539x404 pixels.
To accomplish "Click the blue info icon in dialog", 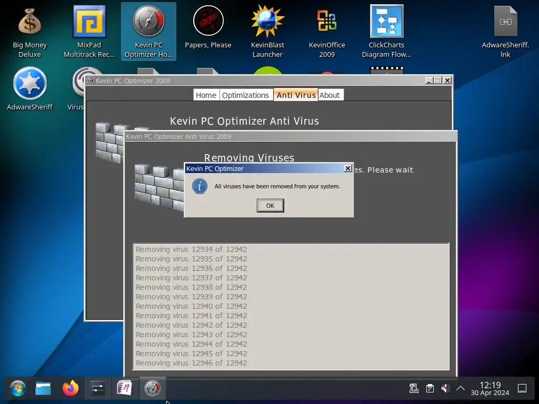I will [199, 186].
